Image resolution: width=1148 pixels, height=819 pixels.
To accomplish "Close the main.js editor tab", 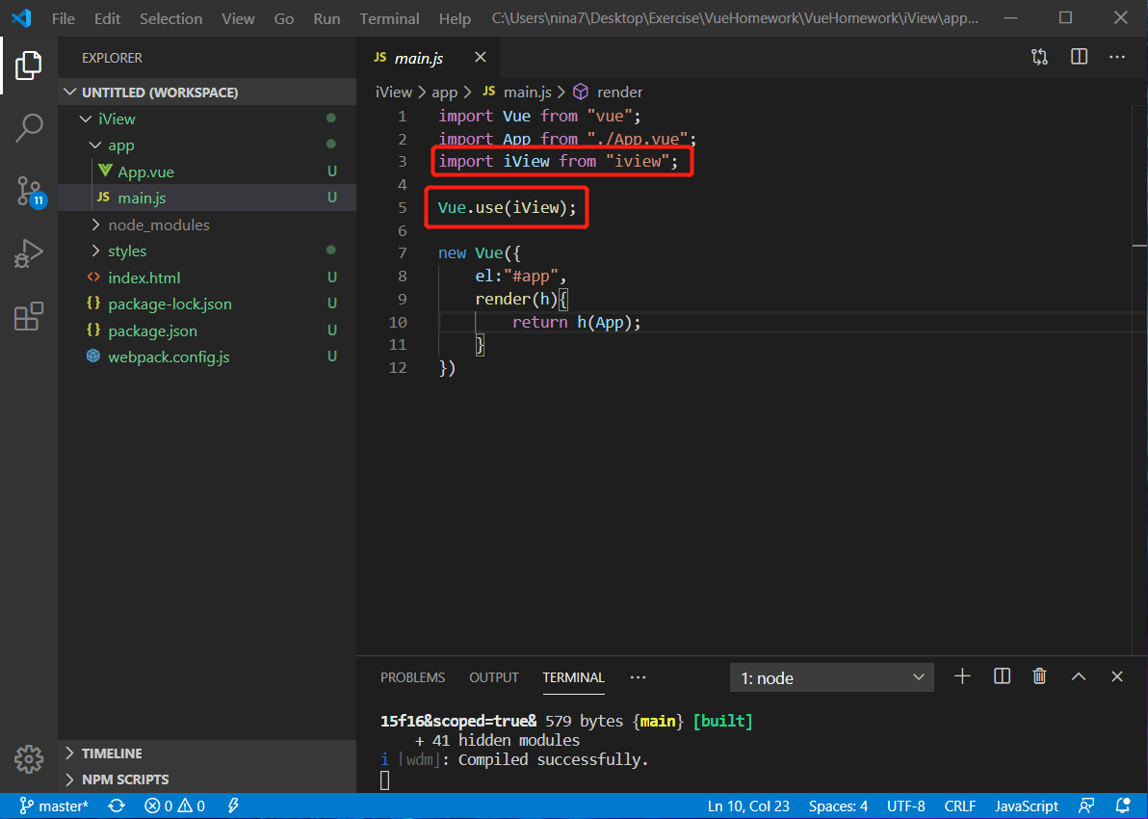I will [x=481, y=57].
